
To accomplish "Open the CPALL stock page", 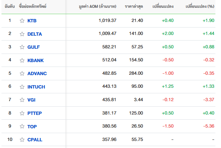I will click(x=35, y=139).
